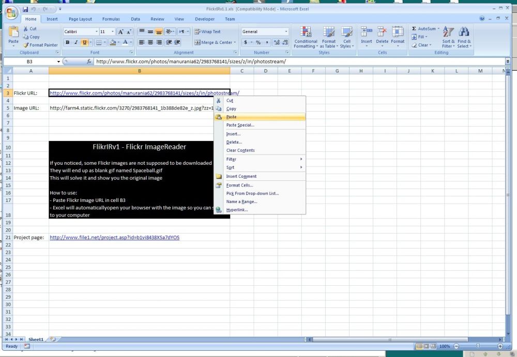Viewport: 517px width, 357px height.
Task: Open the font name dropdown showing Calibri
Action: (97, 32)
